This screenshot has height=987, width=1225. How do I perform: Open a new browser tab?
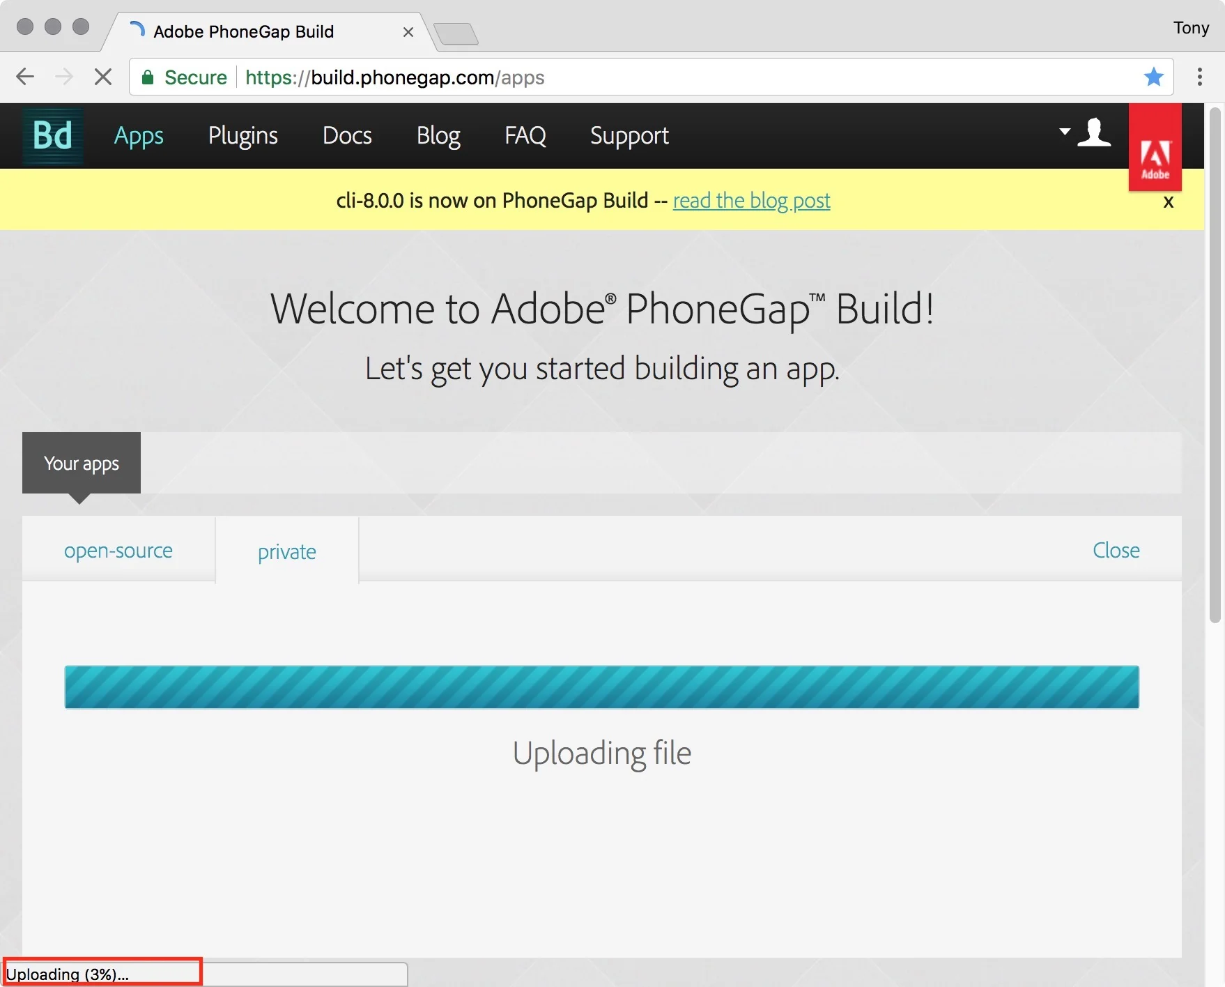point(456,33)
